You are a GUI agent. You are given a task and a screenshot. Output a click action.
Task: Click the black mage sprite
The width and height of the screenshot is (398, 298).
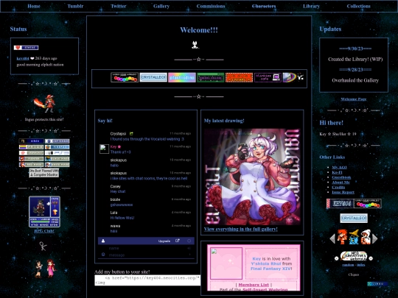pos(354,237)
